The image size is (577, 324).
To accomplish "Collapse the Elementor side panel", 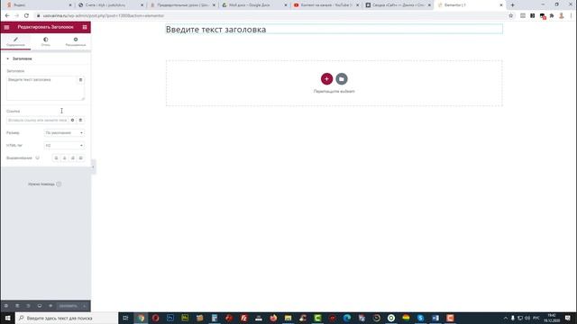I will [93, 167].
